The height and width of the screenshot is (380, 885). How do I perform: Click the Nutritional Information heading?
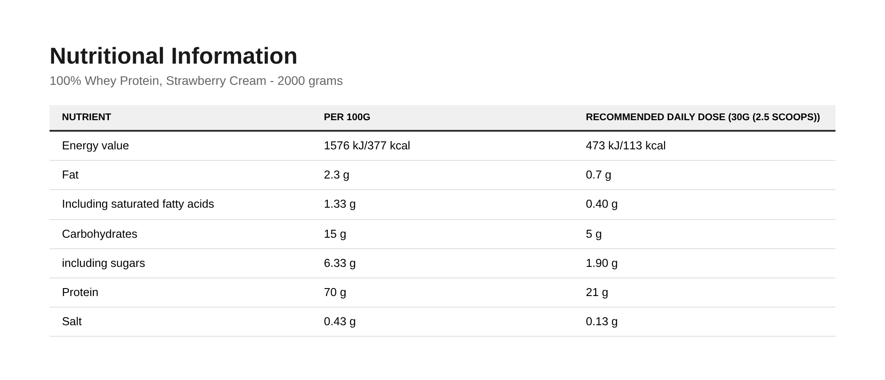pos(173,56)
